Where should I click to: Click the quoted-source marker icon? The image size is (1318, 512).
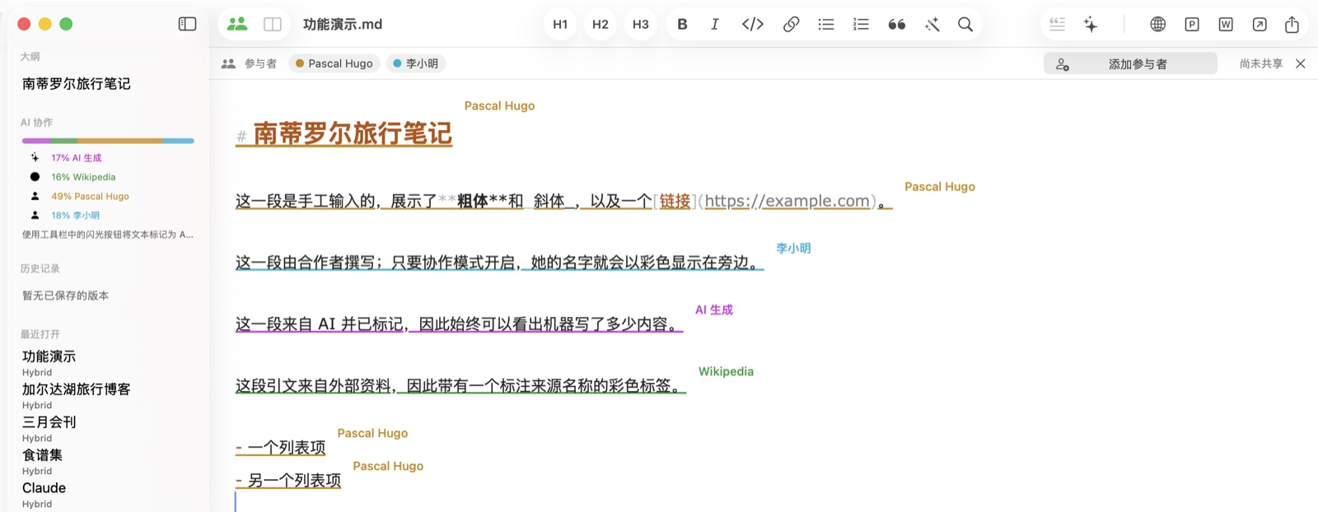coord(1058,24)
